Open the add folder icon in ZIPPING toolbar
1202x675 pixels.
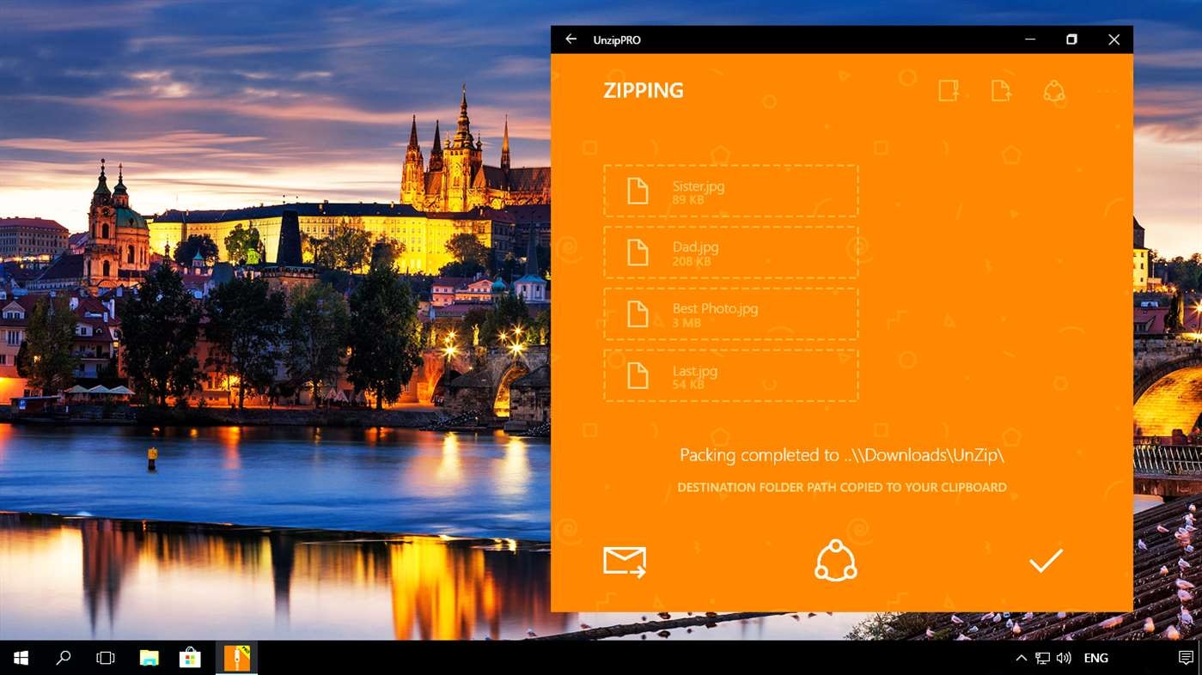(948, 91)
